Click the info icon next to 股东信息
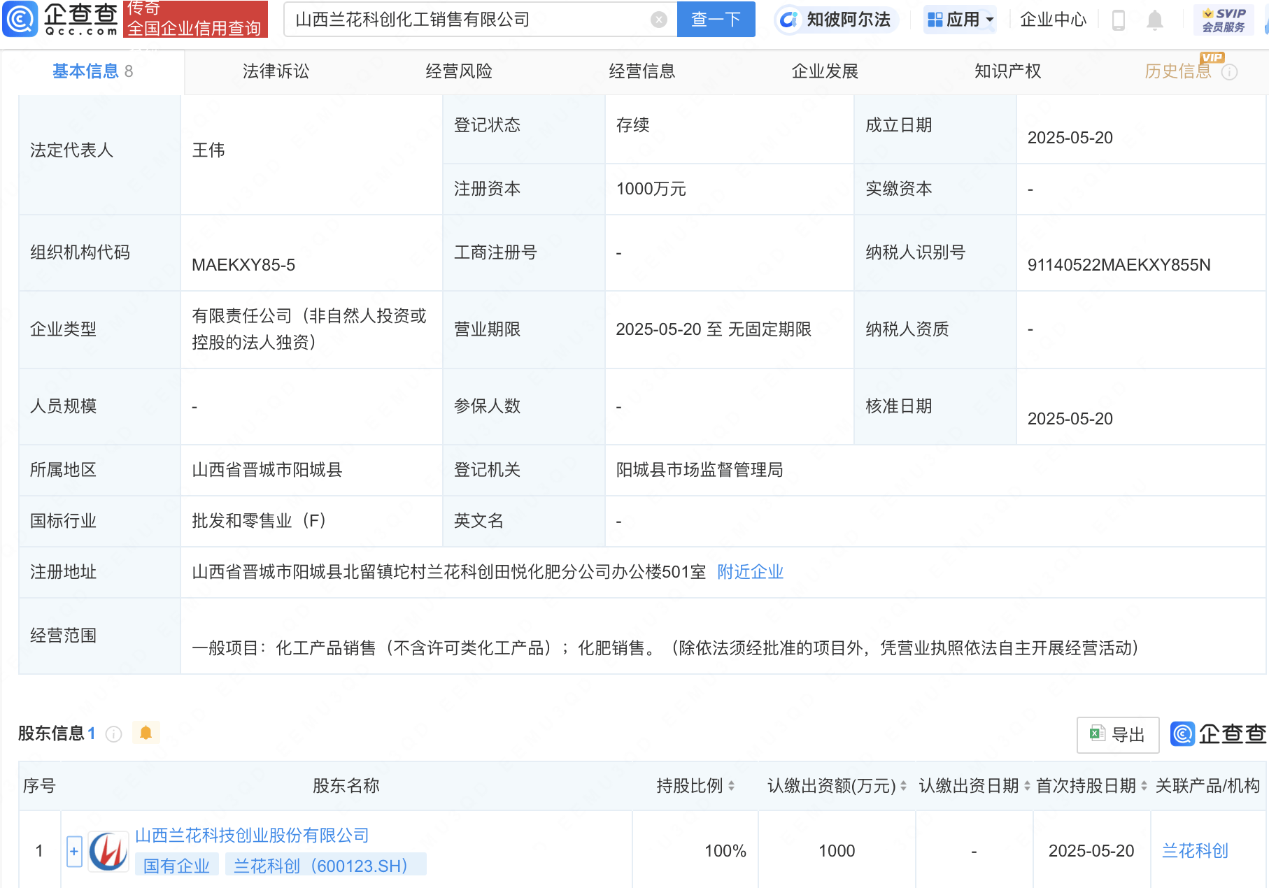1269x888 pixels. pyautogui.click(x=113, y=733)
